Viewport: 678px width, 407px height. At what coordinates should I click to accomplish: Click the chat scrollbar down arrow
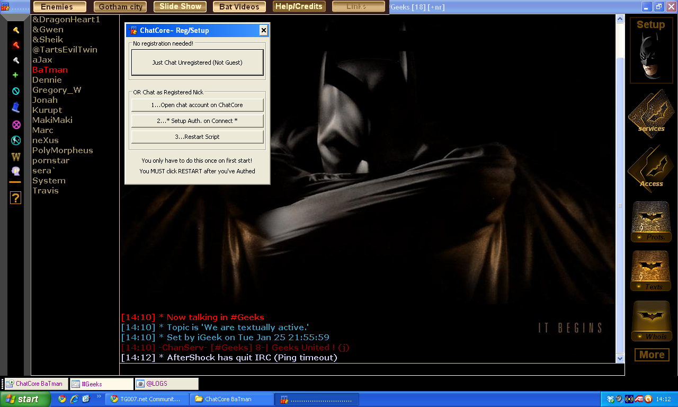tap(620, 358)
